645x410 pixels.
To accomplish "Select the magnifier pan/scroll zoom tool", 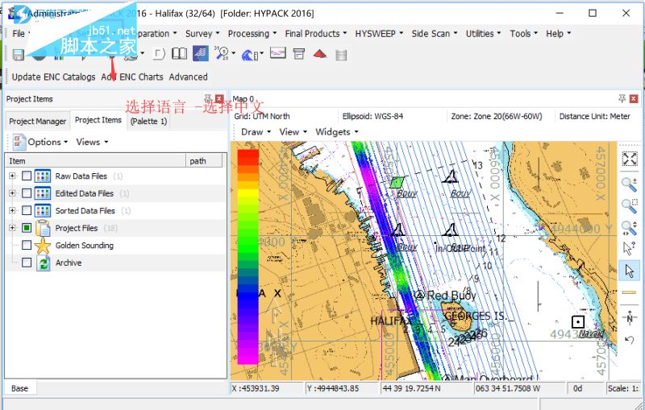I will (x=630, y=228).
